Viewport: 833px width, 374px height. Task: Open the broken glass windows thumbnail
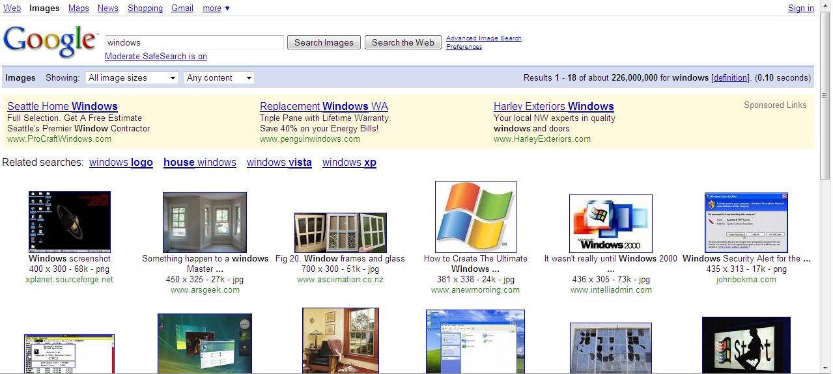(x=611, y=349)
